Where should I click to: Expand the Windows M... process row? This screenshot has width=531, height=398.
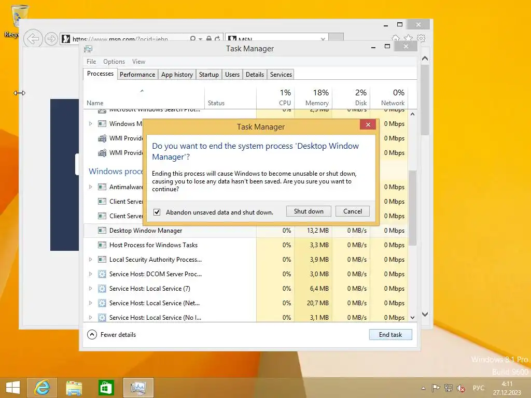point(90,124)
